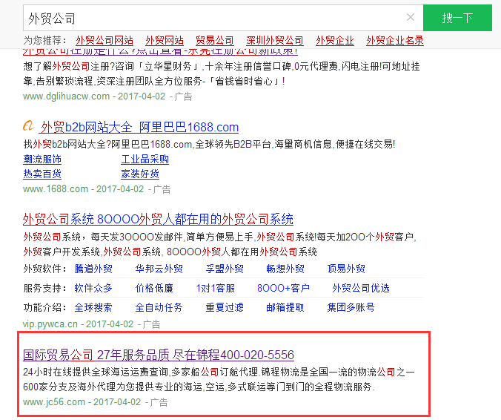
Task: Click the 潮流服饰 sublink
Action: pos(42,159)
